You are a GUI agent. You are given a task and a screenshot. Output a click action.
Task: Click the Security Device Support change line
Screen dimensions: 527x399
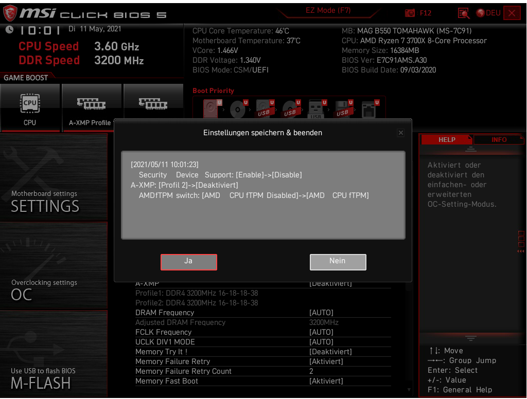point(220,175)
